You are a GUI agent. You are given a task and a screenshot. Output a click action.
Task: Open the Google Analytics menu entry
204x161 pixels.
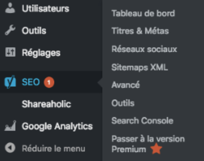click(x=57, y=127)
